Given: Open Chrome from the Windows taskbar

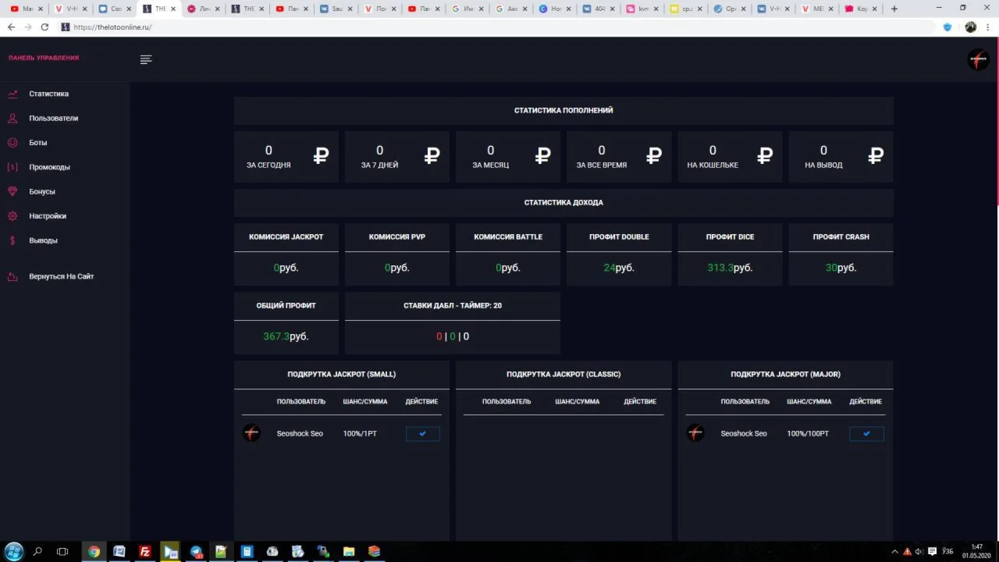Looking at the screenshot, I should click(94, 551).
